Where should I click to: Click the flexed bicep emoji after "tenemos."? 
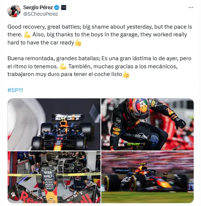pyautogui.click(x=63, y=66)
